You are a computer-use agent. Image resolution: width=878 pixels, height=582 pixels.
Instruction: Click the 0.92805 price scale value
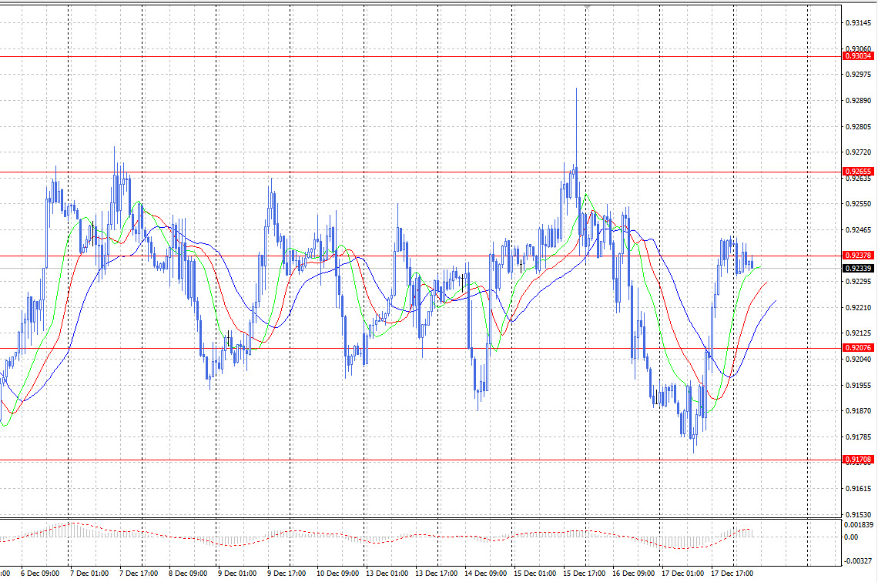(858, 126)
